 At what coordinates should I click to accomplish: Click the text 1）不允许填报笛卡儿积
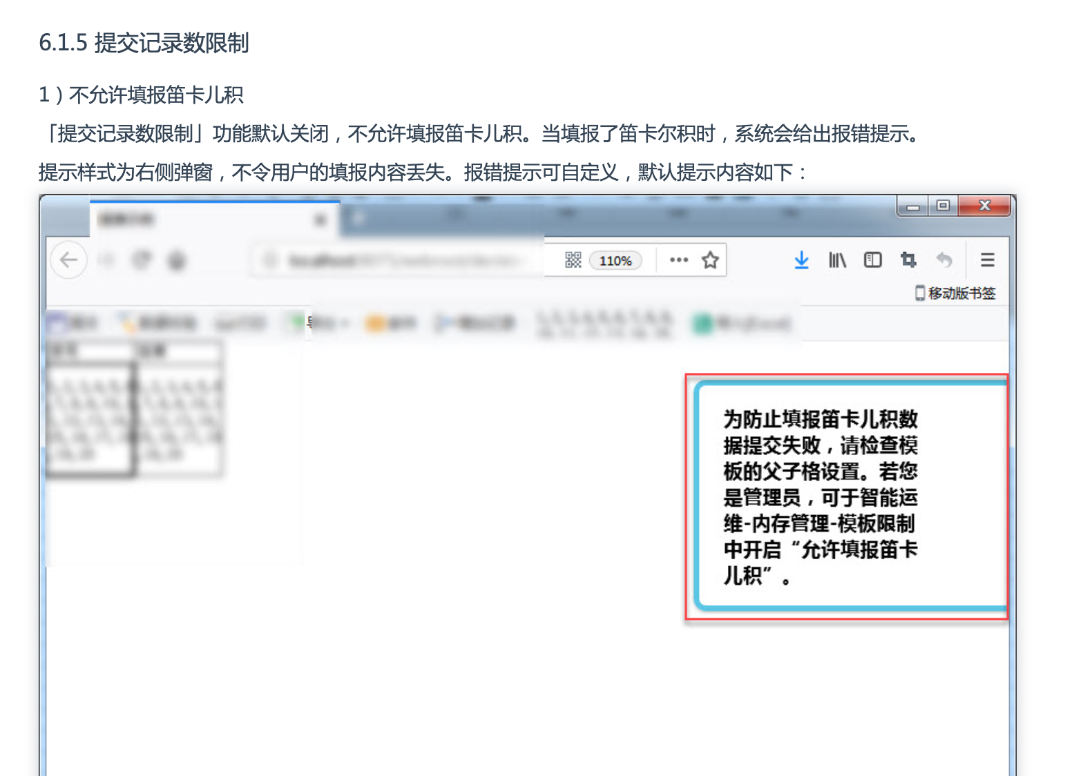[141, 95]
